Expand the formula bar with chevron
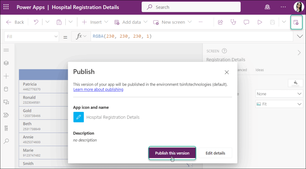This screenshot has width=306, height=169. (x=300, y=36)
